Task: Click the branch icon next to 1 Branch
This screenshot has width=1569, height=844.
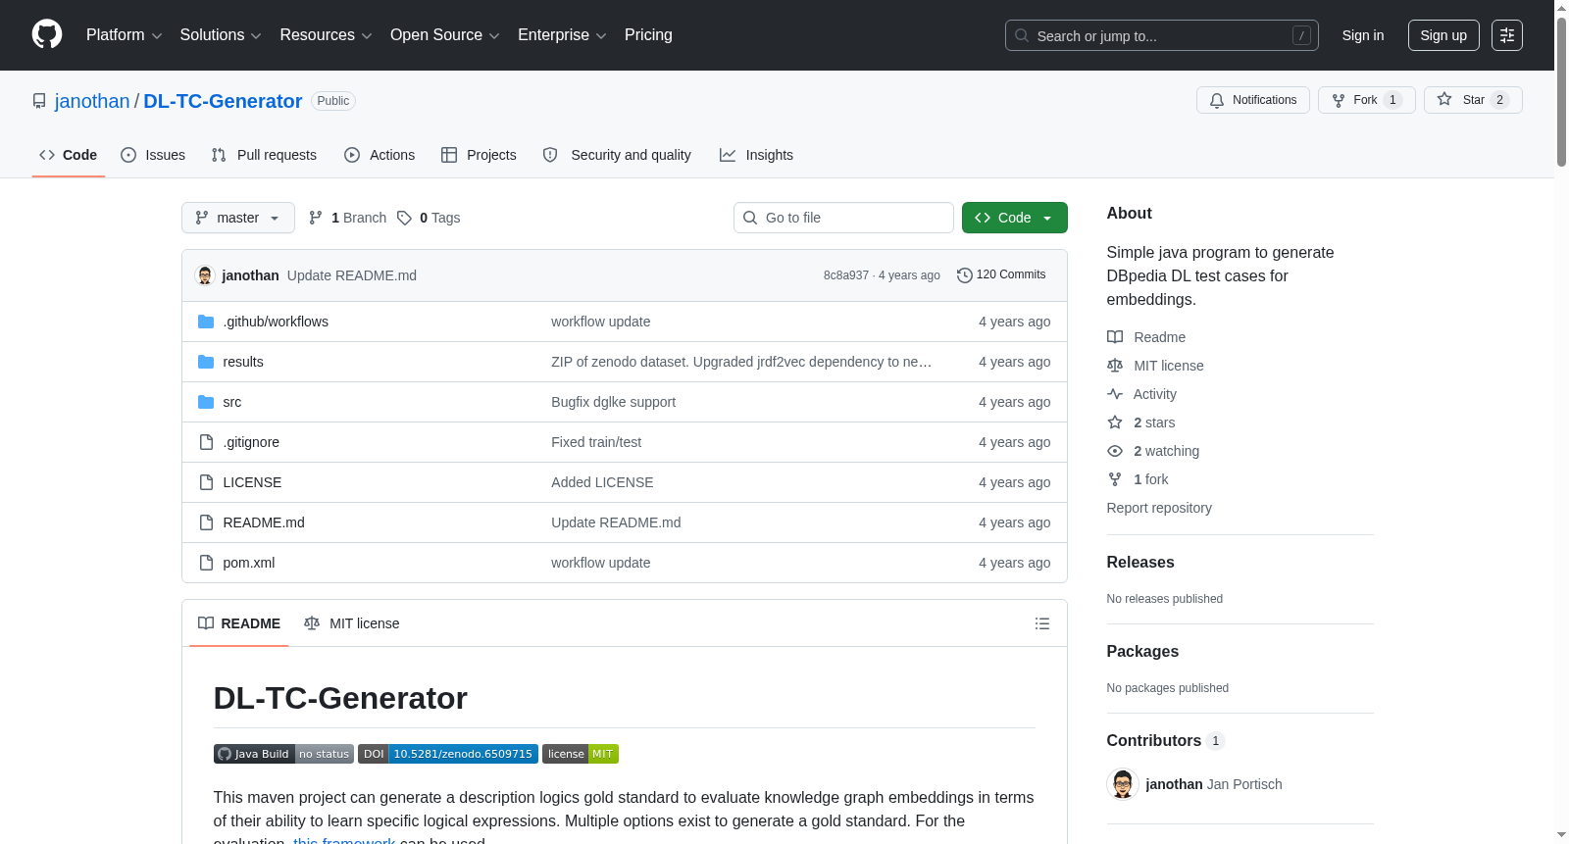Action: (316, 218)
